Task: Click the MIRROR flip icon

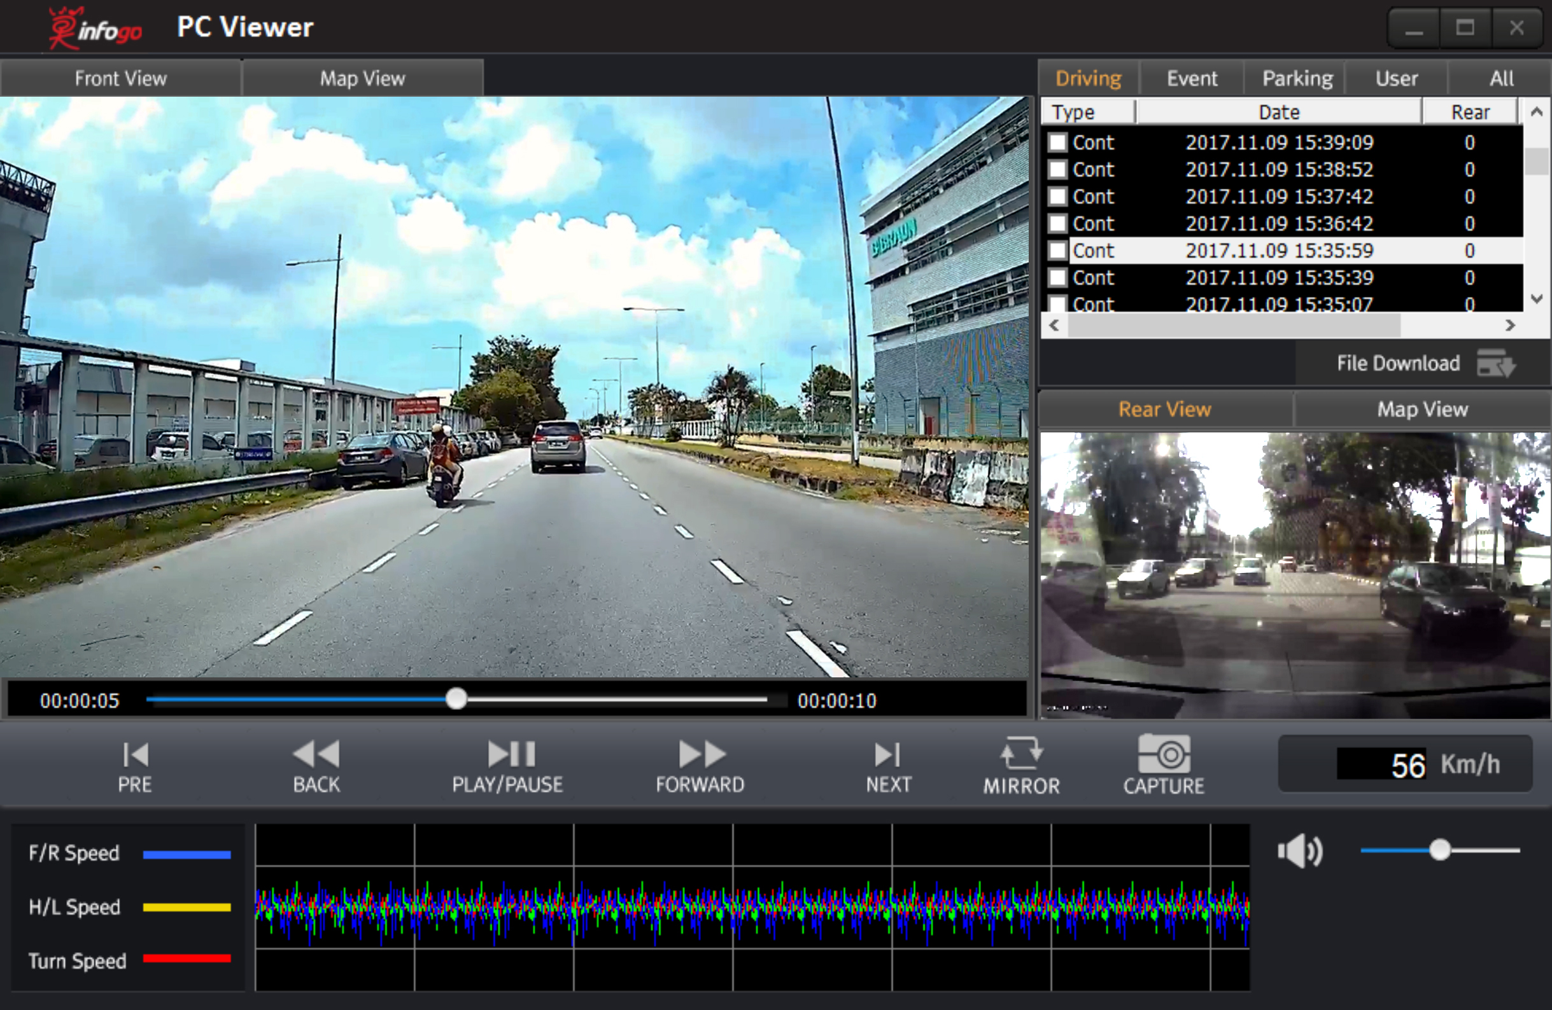Action: coord(1021,754)
